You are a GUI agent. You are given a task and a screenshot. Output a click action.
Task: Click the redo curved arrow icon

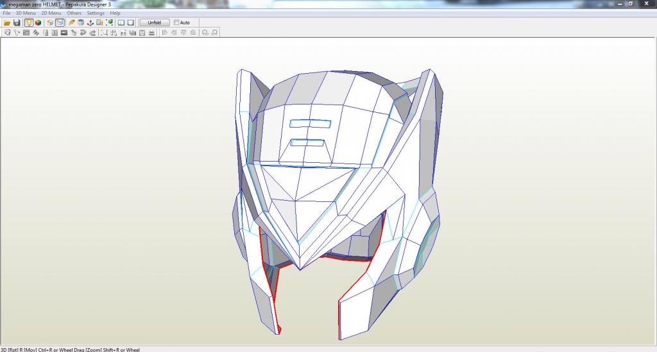(92, 33)
